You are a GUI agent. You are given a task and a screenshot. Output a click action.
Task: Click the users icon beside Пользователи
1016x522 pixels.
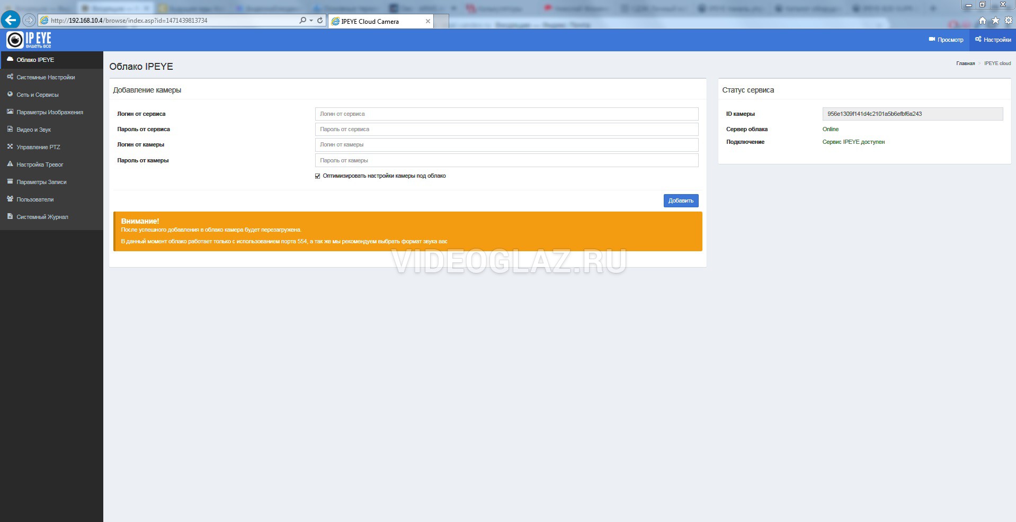[10, 199]
